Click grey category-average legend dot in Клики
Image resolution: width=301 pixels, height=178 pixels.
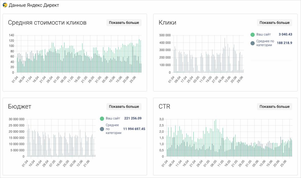tap(253, 43)
